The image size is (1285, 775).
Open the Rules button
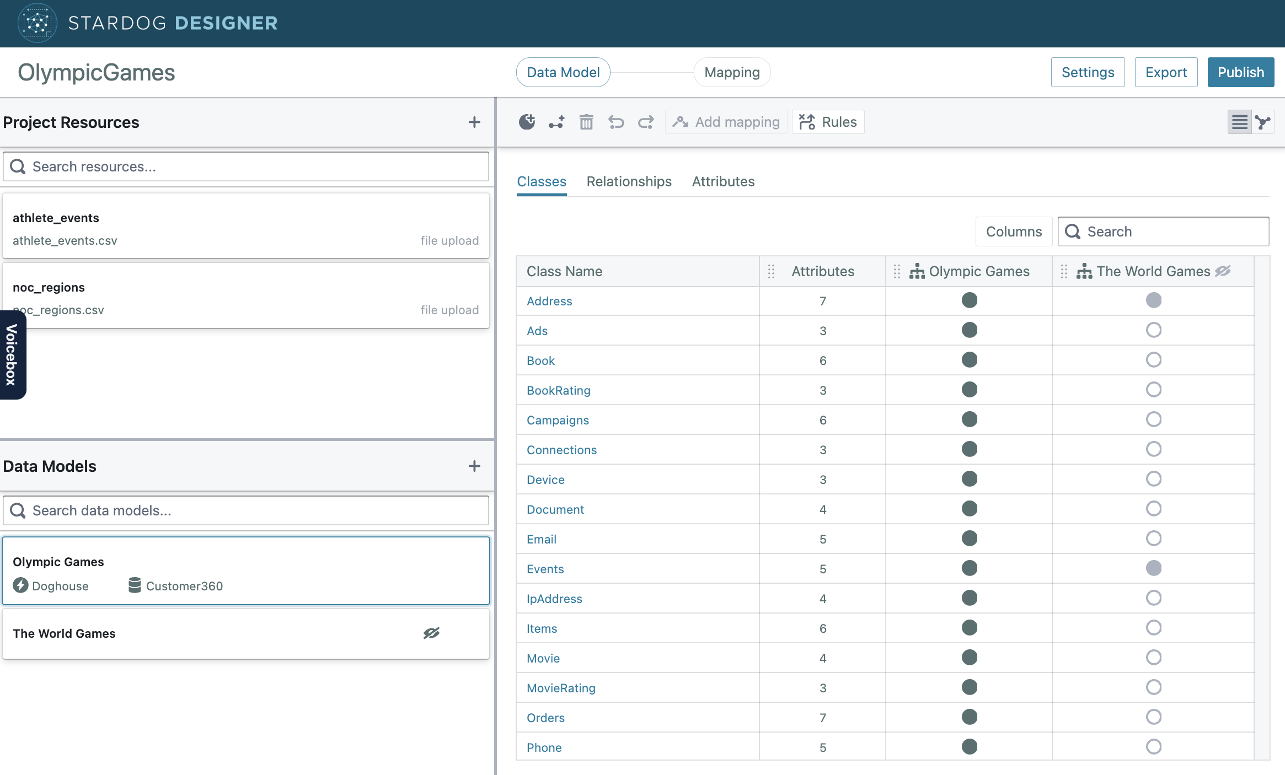(x=828, y=122)
